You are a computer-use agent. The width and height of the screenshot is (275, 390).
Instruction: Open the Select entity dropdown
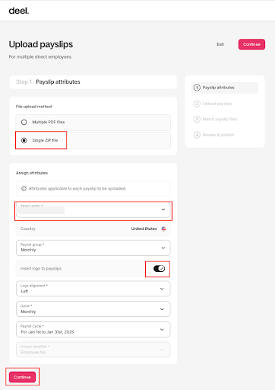click(x=93, y=209)
